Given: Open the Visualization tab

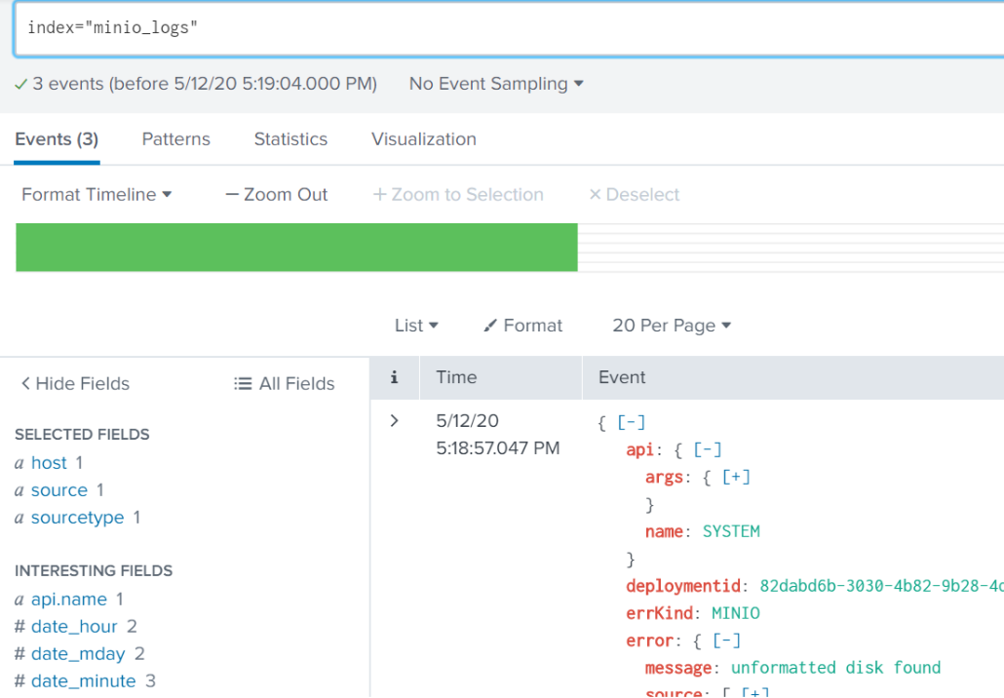Looking at the screenshot, I should (423, 139).
